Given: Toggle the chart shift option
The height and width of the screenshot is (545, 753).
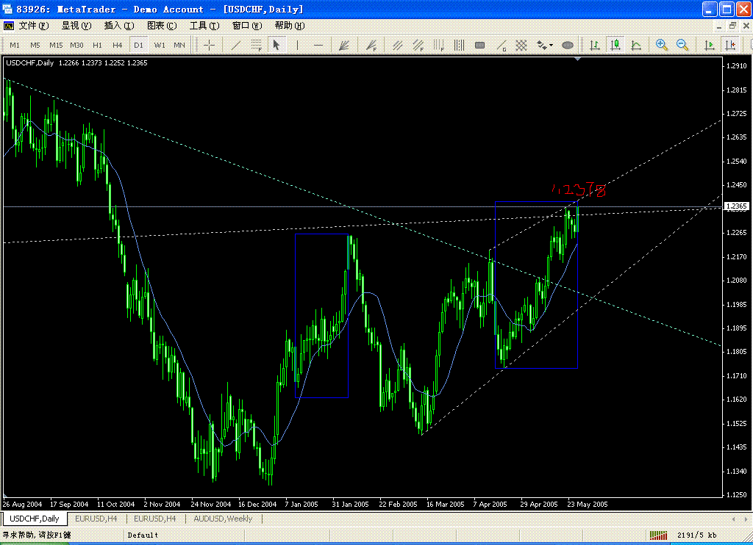Looking at the screenshot, I should click(729, 45).
